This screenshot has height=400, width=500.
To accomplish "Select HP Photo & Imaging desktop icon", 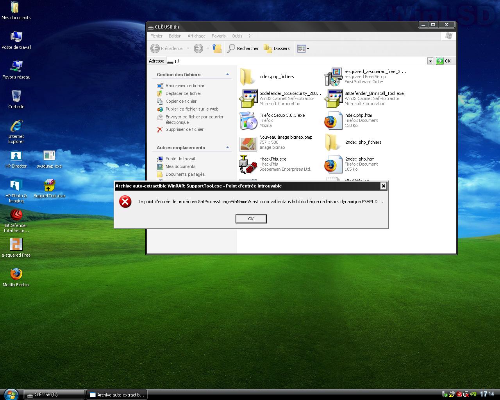I will coord(16,191).
